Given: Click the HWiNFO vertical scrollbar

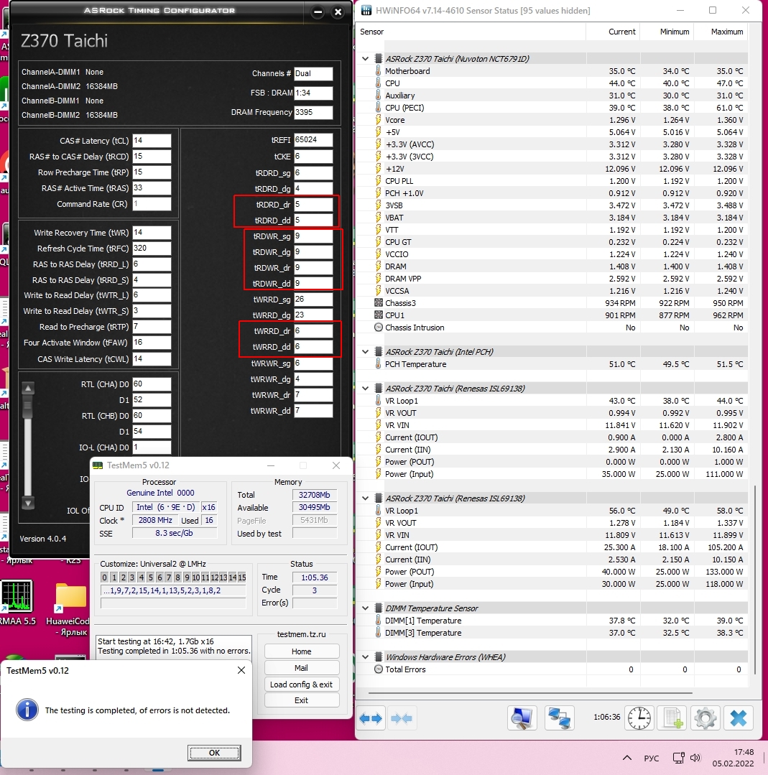Looking at the screenshot, I should [754, 580].
